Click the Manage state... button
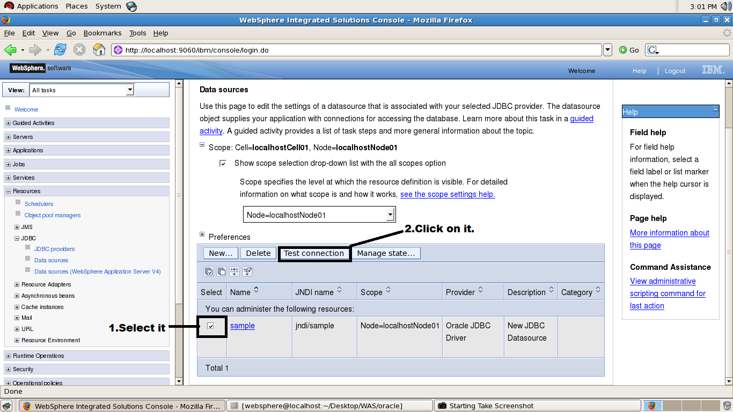 [386, 253]
